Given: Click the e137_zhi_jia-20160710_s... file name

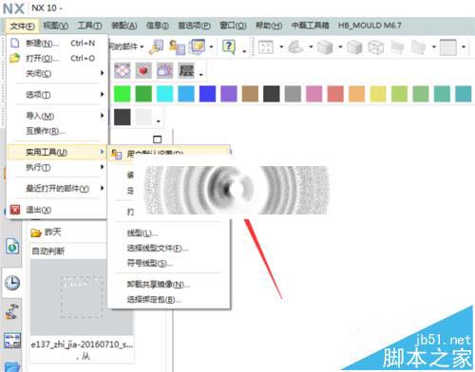Looking at the screenshot, I should pos(82,344).
